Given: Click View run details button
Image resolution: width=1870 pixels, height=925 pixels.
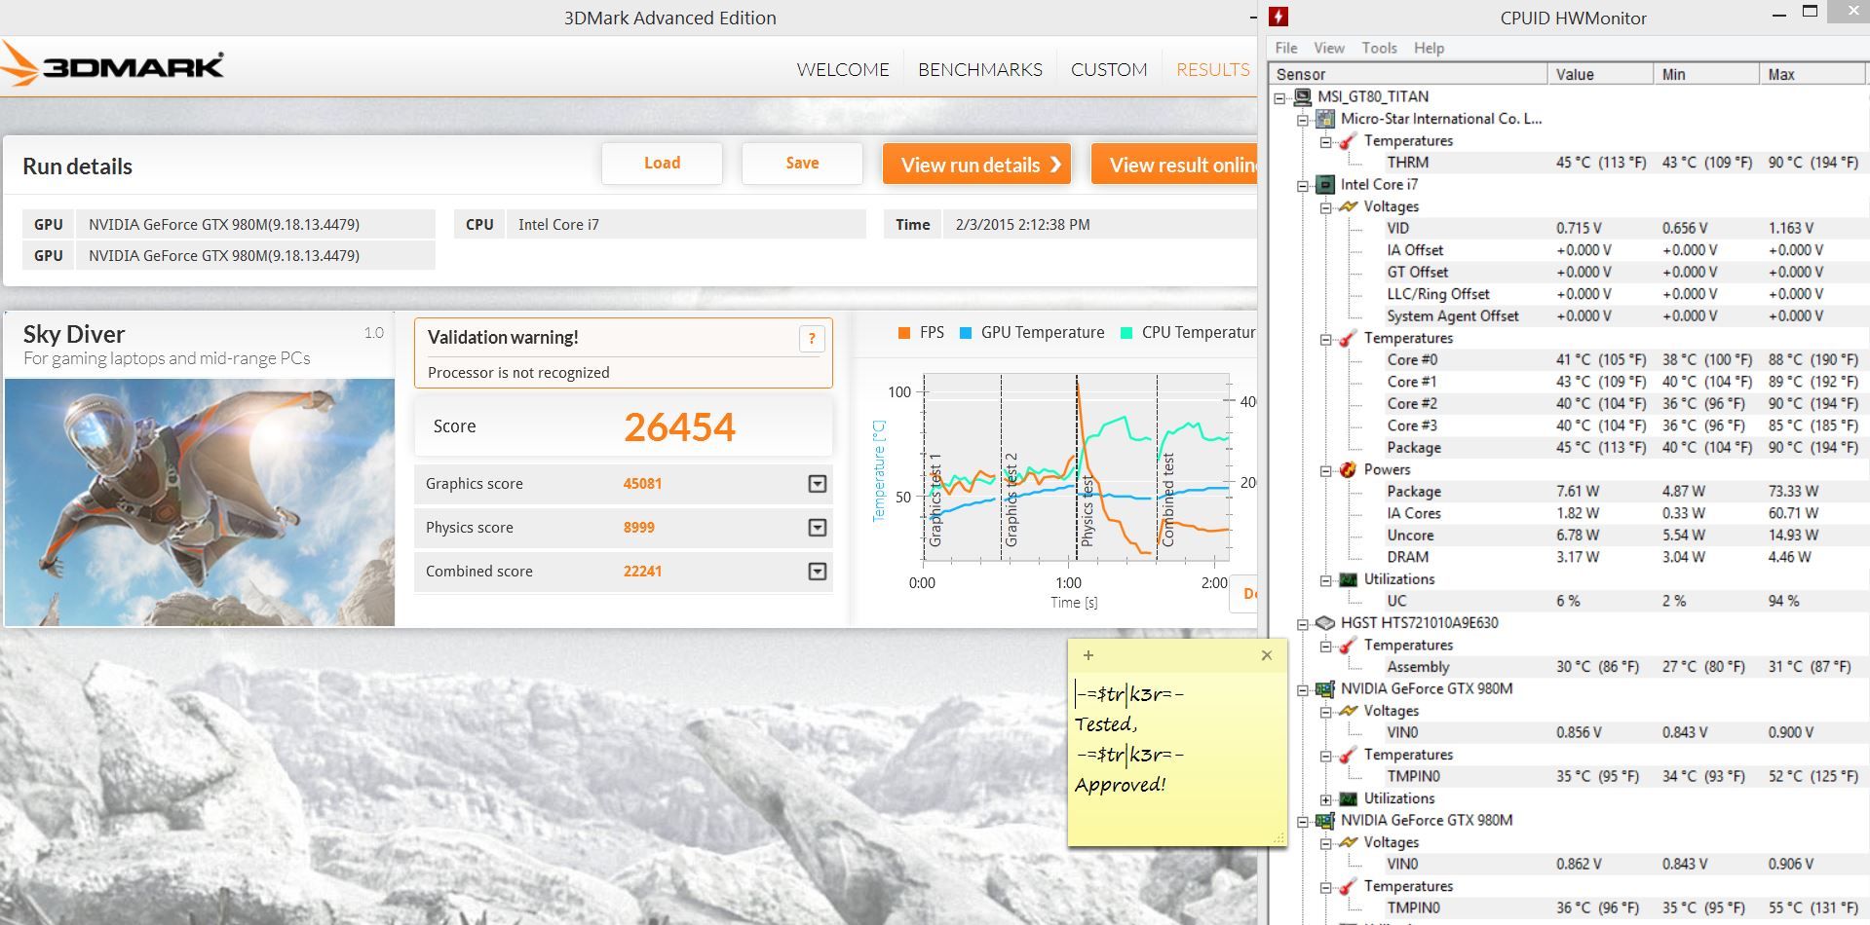Looking at the screenshot, I should [x=976, y=165].
